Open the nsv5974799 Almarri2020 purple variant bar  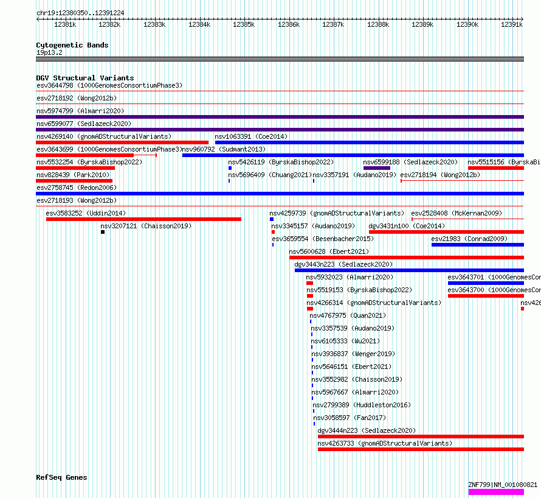point(280,117)
